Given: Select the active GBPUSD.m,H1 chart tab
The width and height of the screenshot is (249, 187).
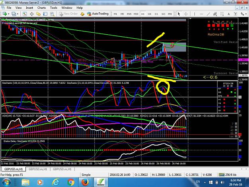Looking at the screenshot, I should (x=13, y=169).
